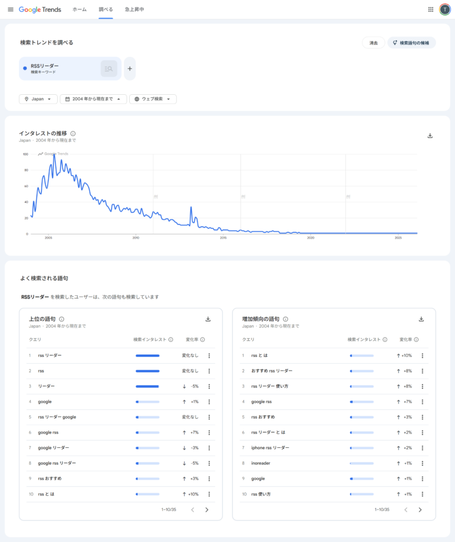Open more options for inoreader row
The width and height of the screenshot is (455, 542).
coord(422,463)
